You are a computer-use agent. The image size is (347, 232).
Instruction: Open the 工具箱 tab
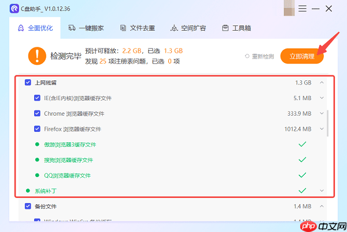[237, 28]
